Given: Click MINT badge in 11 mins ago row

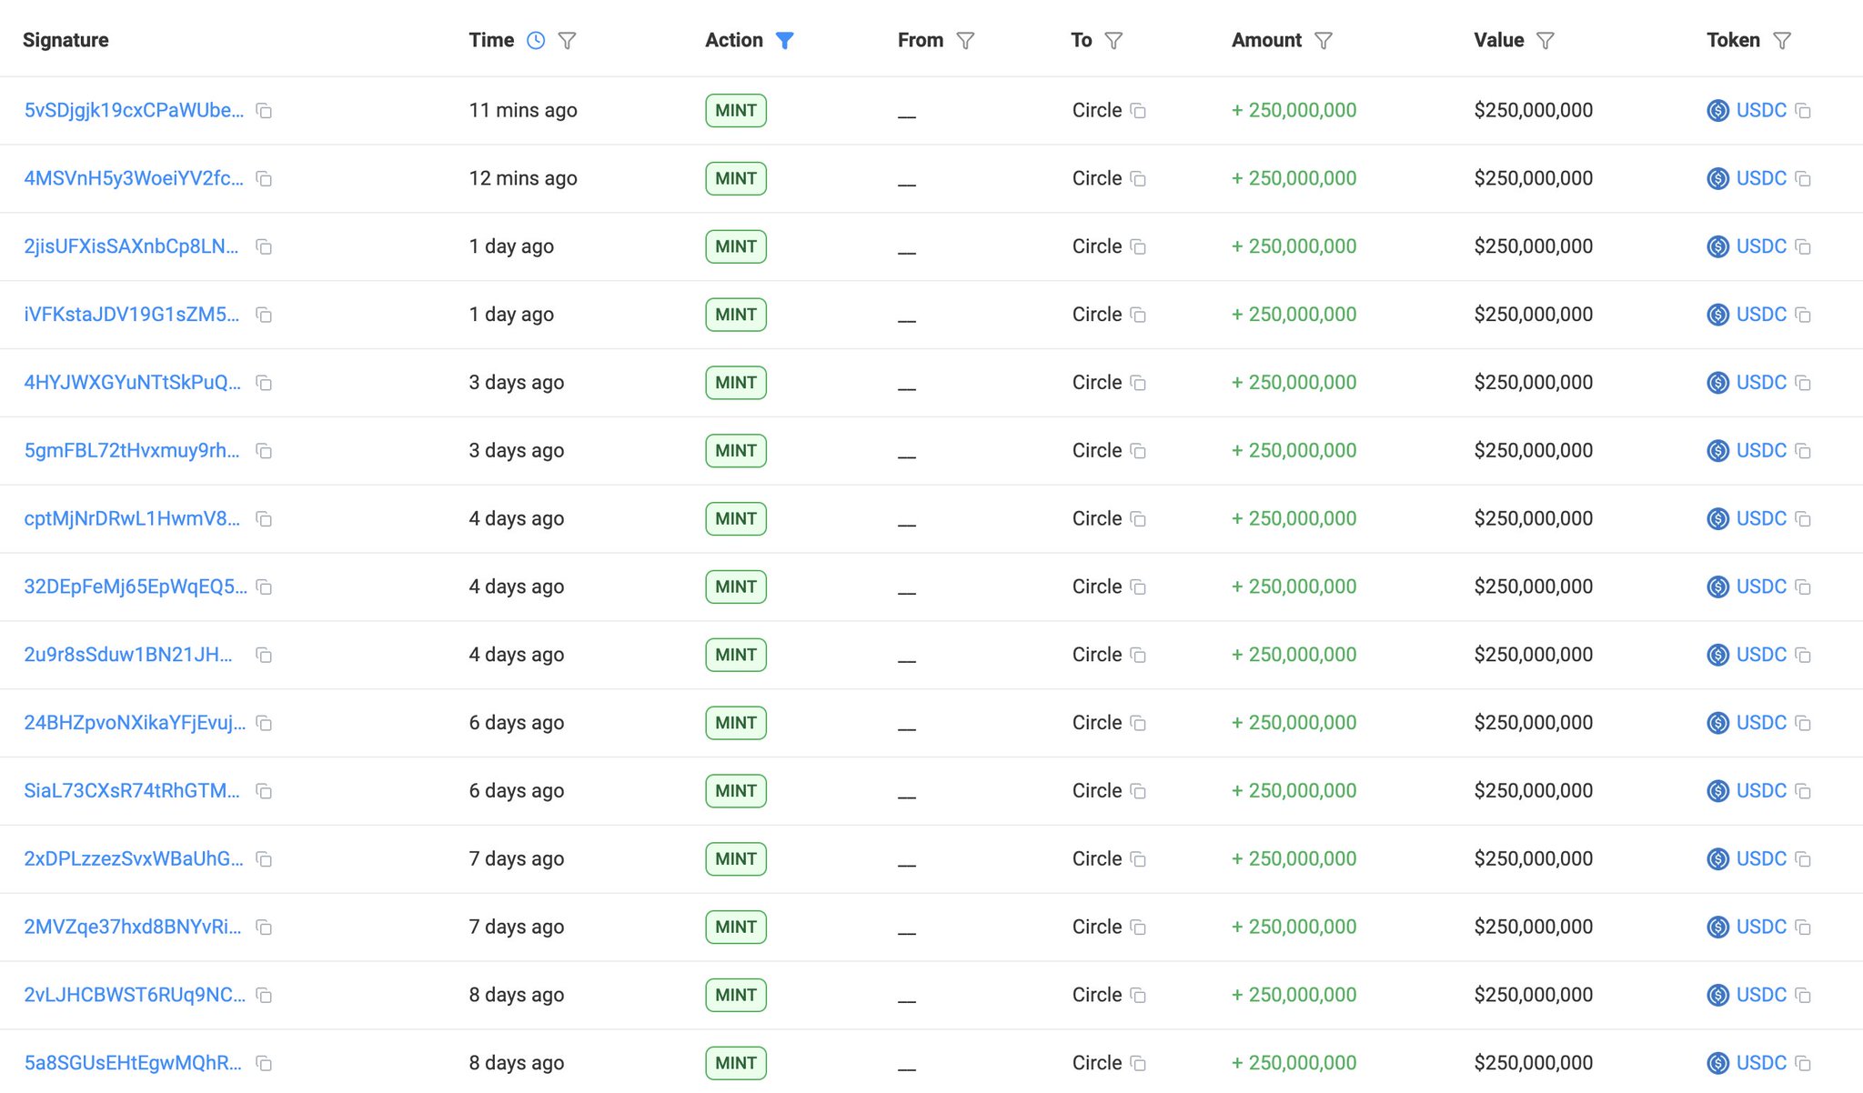Looking at the screenshot, I should pyautogui.click(x=735, y=111).
